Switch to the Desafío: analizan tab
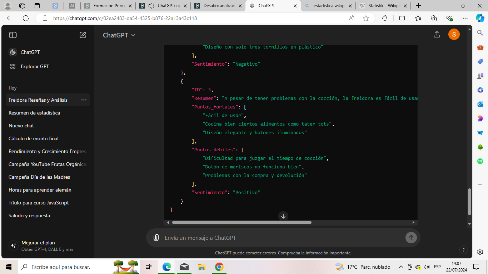 pyautogui.click(x=218, y=6)
